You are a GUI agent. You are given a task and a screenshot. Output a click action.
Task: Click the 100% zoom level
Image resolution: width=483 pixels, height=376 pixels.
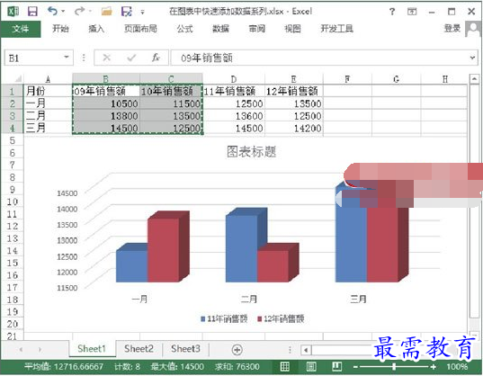pyautogui.click(x=457, y=367)
